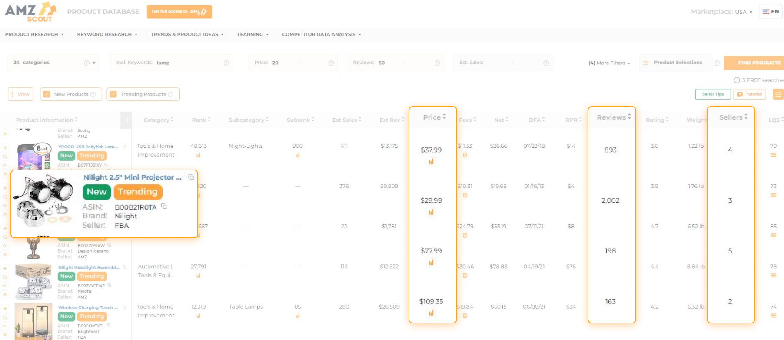Open rank history chart under 12,319
The image size is (784, 340).
(198, 316)
